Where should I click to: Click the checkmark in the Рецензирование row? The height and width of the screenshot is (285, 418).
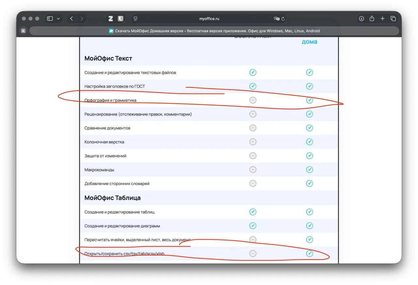[310, 114]
